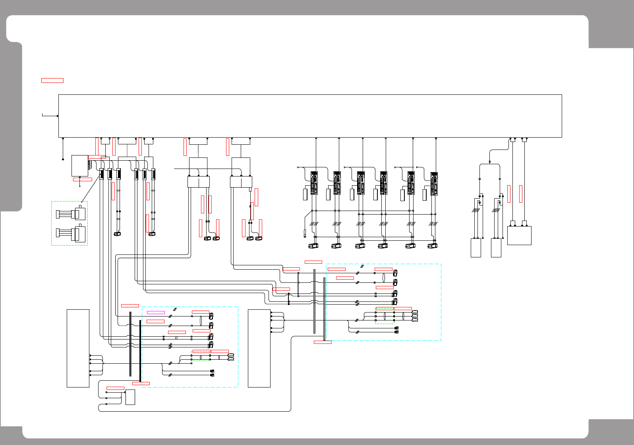Select the wide main controller rectangle spanning the top

click(x=310, y=116)
